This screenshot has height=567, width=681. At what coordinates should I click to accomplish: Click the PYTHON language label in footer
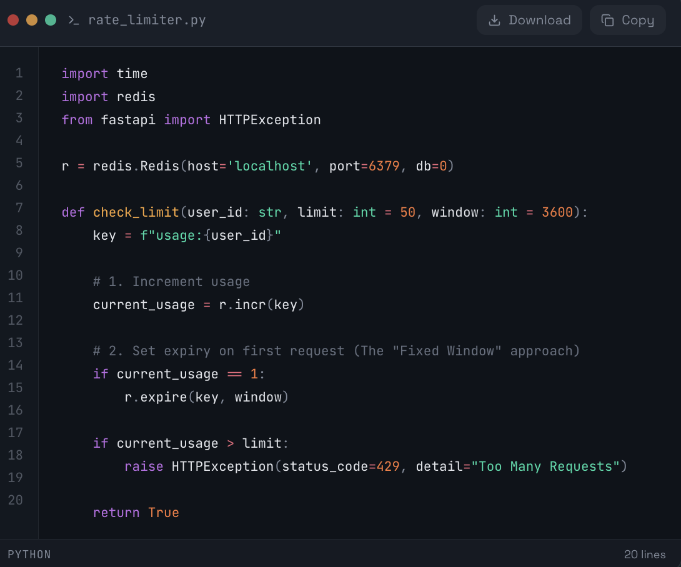point(29,555)
